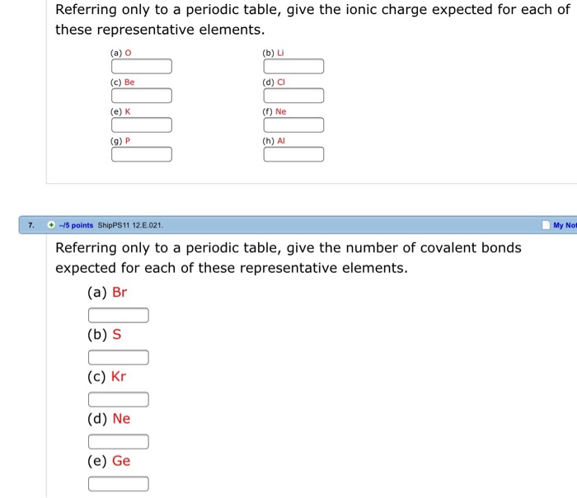This screenshot has width=577, height=498.
Task: Click the Ge answer input
Action: coord(119,484)
